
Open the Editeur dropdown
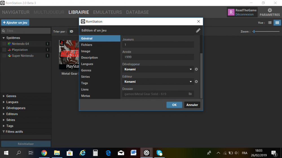click(x=191, y=82)
